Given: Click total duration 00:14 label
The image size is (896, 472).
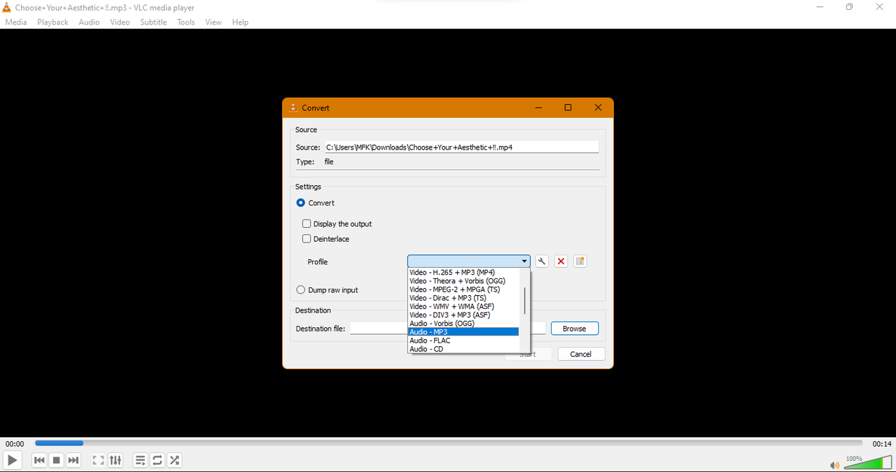Looking at the screenshot, I should tap(882, 444).
